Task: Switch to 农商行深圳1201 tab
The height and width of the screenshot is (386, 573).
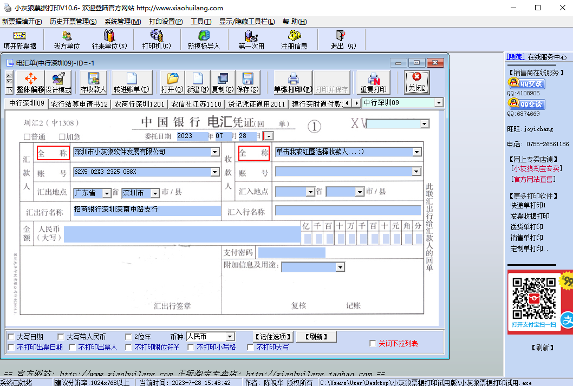Action: pos(139,104)
